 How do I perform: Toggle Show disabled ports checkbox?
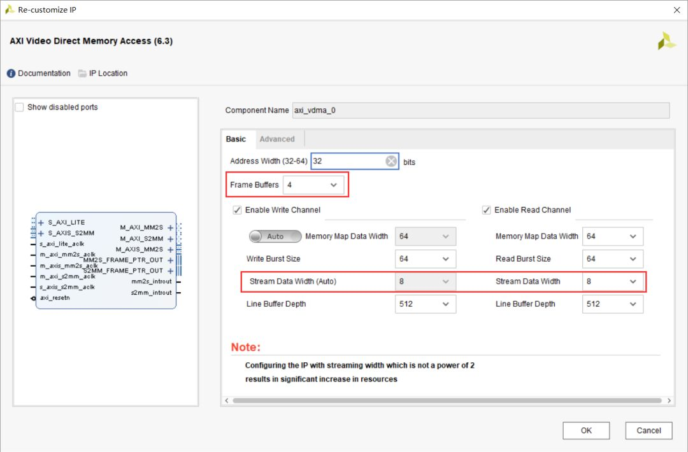point(19,108)
